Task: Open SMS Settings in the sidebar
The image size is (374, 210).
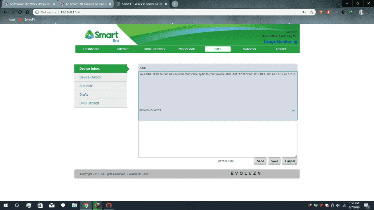Action: click(x=101, y=103)
